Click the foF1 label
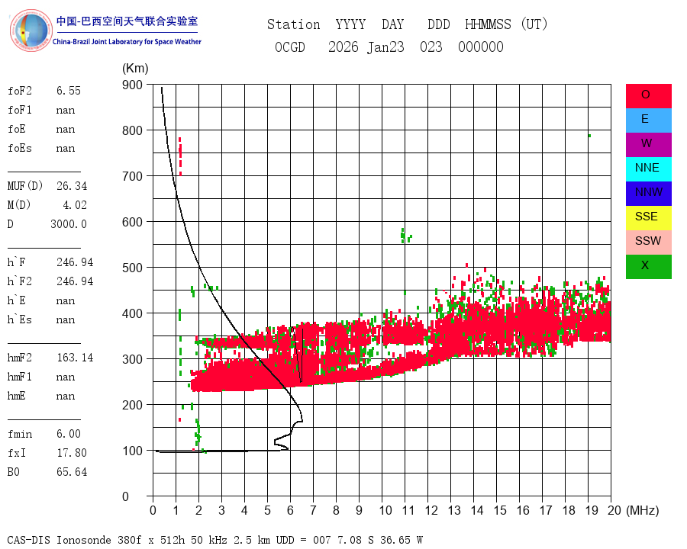 click(x=20, y=110)
